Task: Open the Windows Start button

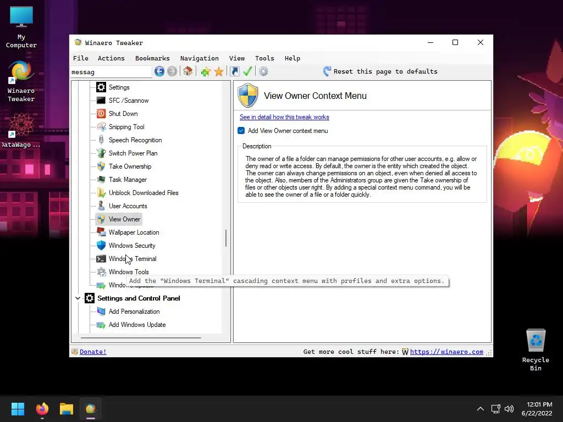Action: 18,409
